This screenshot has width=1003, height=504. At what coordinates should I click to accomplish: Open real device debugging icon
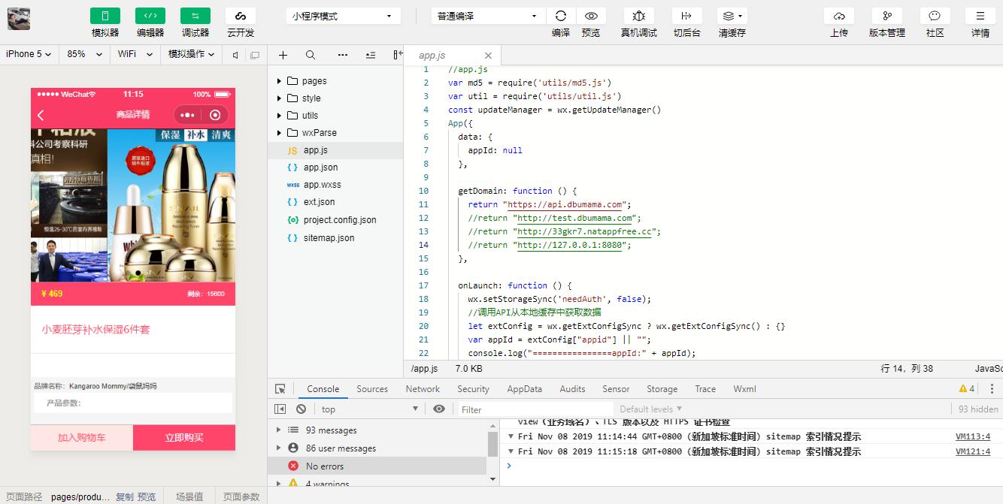click(x=638, y=16)
